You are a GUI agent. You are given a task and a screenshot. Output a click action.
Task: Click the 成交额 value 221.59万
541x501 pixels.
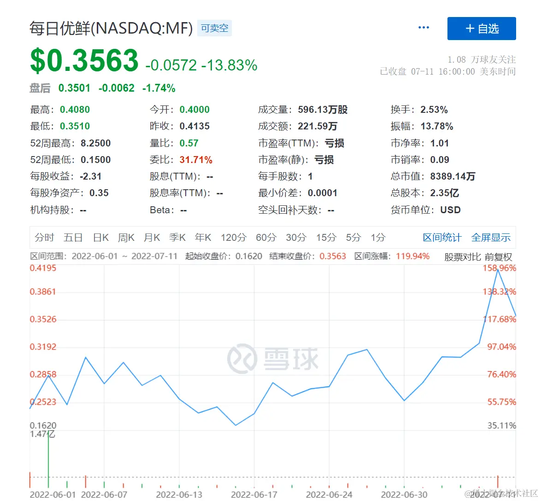[x=318, y=126]
